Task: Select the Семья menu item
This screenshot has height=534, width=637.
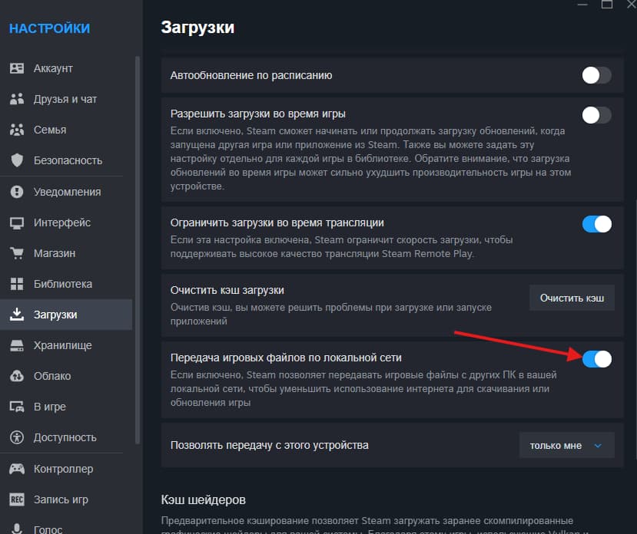Action: tap(66, 130)
